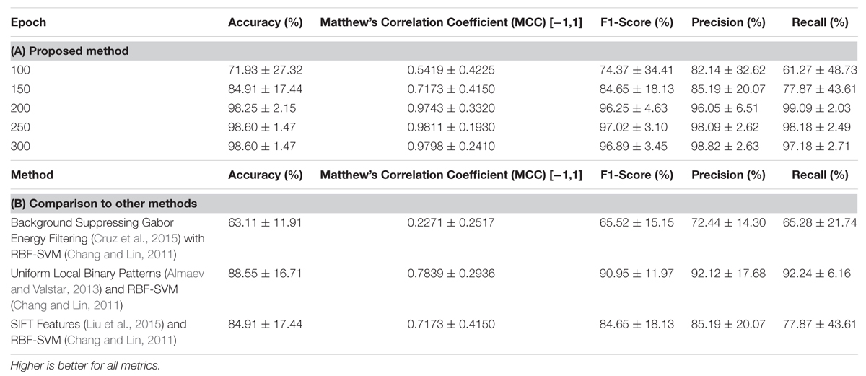The width and height of the screenshot is (866, 376).
Task: Click the epoch 200 recall value 99.09 ± 2.03
Action: (816, 108)
